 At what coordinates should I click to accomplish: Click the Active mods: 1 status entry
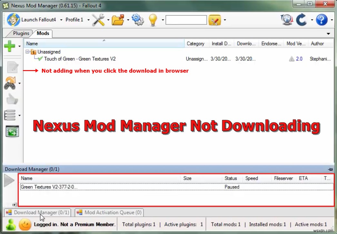click(x=311, y=224)
